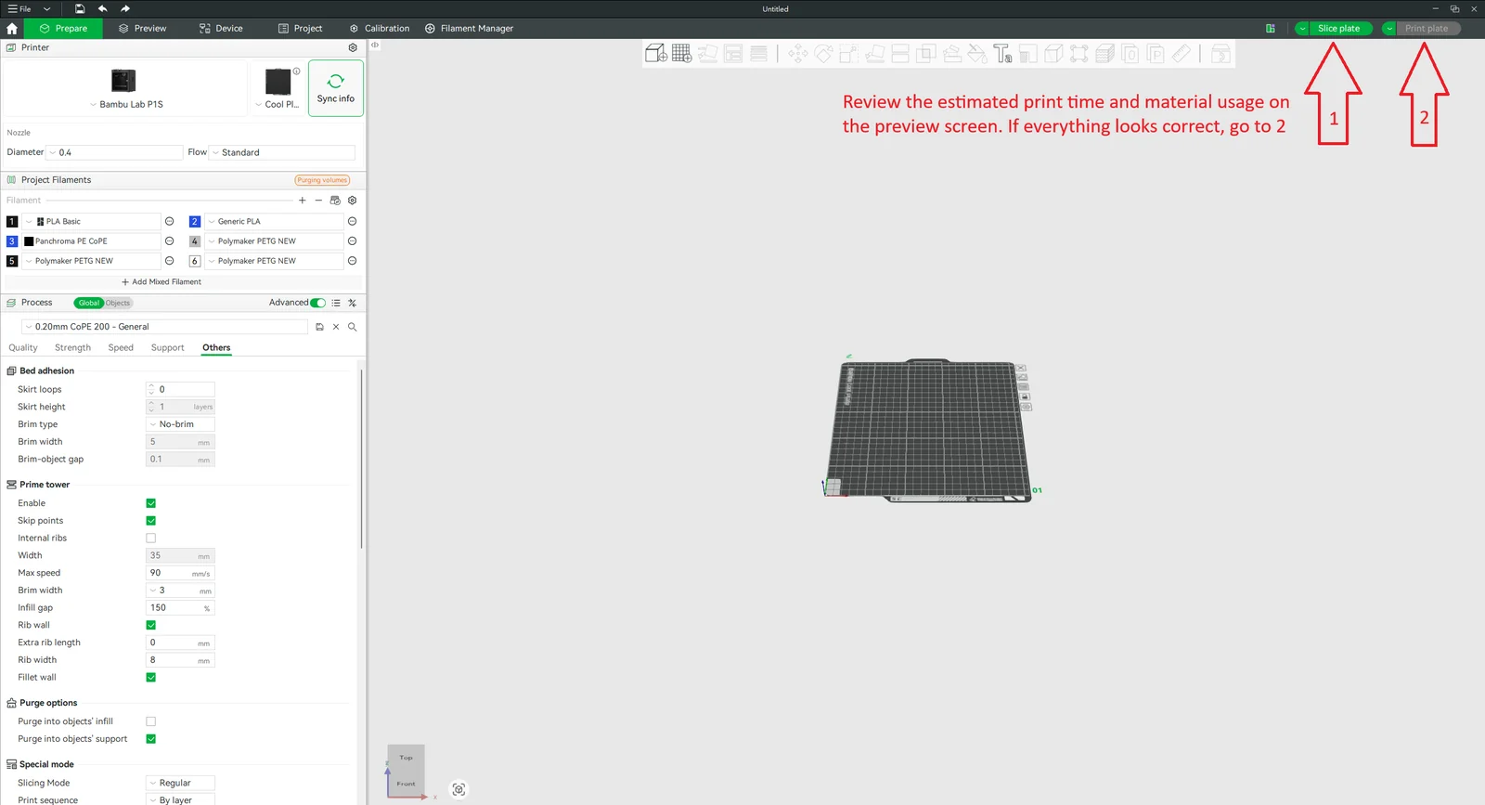Search process settings with magnifier icon

point(352,327)
